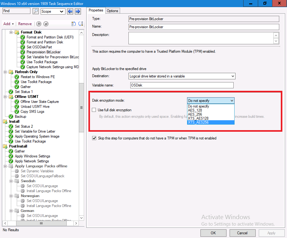Viewport: 287px width, 238px height.
Task: Click tree scroll down arrow
Action: click(82, 218)
